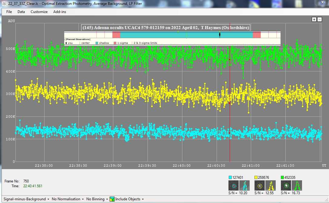Click the yellow color swatch beside 259576
The height and width of the screenshot is (203, 329).
257,178
